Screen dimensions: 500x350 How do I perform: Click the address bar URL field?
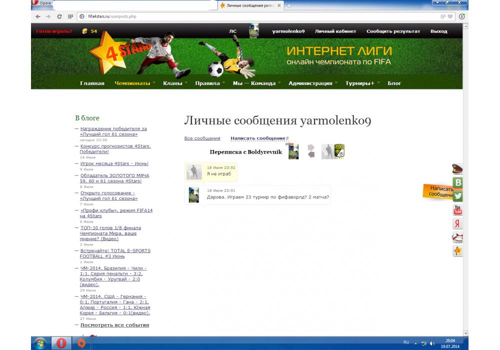click(x=250, y=16)
